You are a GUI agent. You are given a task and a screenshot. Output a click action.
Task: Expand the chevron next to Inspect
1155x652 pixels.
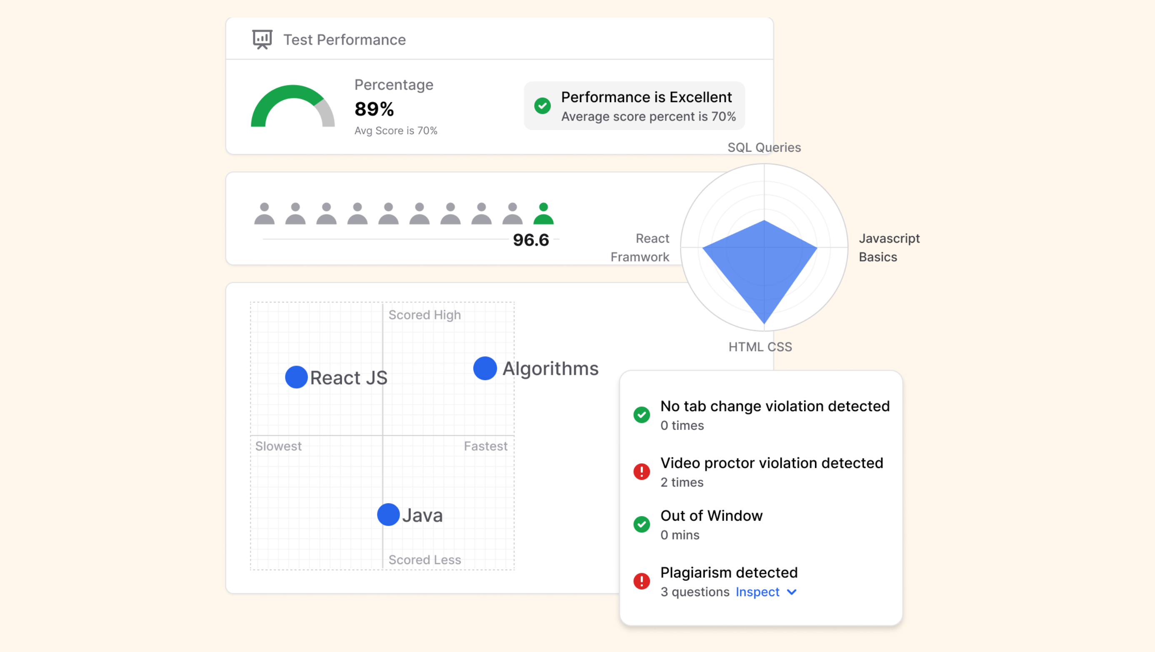[x=792, y=592]
